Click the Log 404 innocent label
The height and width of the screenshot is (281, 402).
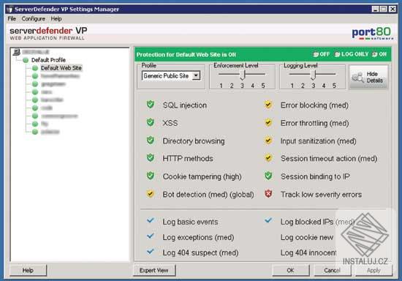coord(308,252)
